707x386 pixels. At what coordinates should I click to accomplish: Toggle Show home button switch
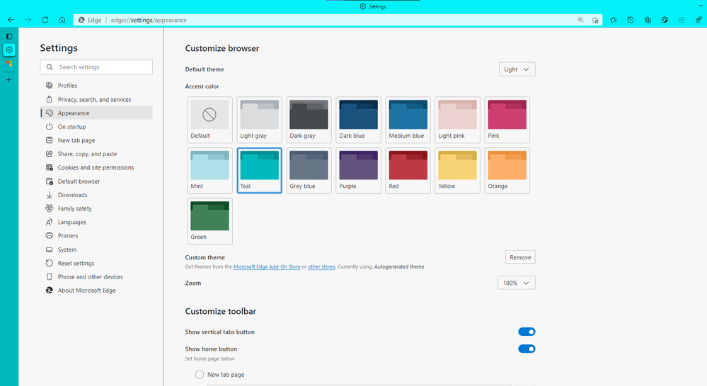pyautogui.click(x=527, y=349)
